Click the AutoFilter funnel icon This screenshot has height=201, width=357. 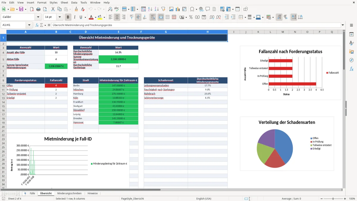[x=163, y=9]
